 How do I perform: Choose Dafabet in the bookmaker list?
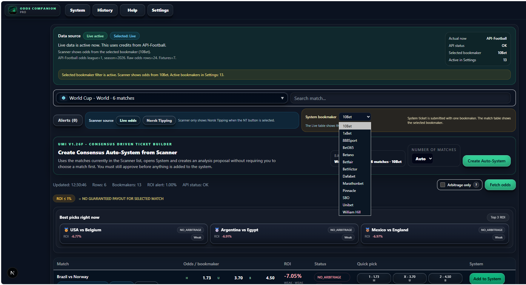tap(355, 176)
